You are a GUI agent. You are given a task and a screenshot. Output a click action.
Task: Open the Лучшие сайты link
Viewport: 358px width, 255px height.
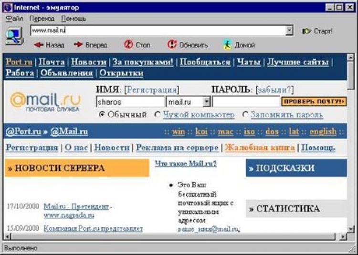(x=298, y=62)
